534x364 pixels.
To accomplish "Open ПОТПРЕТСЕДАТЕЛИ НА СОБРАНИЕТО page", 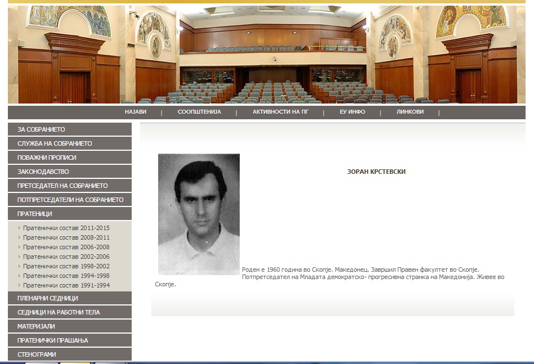I will tap(70, 200).
